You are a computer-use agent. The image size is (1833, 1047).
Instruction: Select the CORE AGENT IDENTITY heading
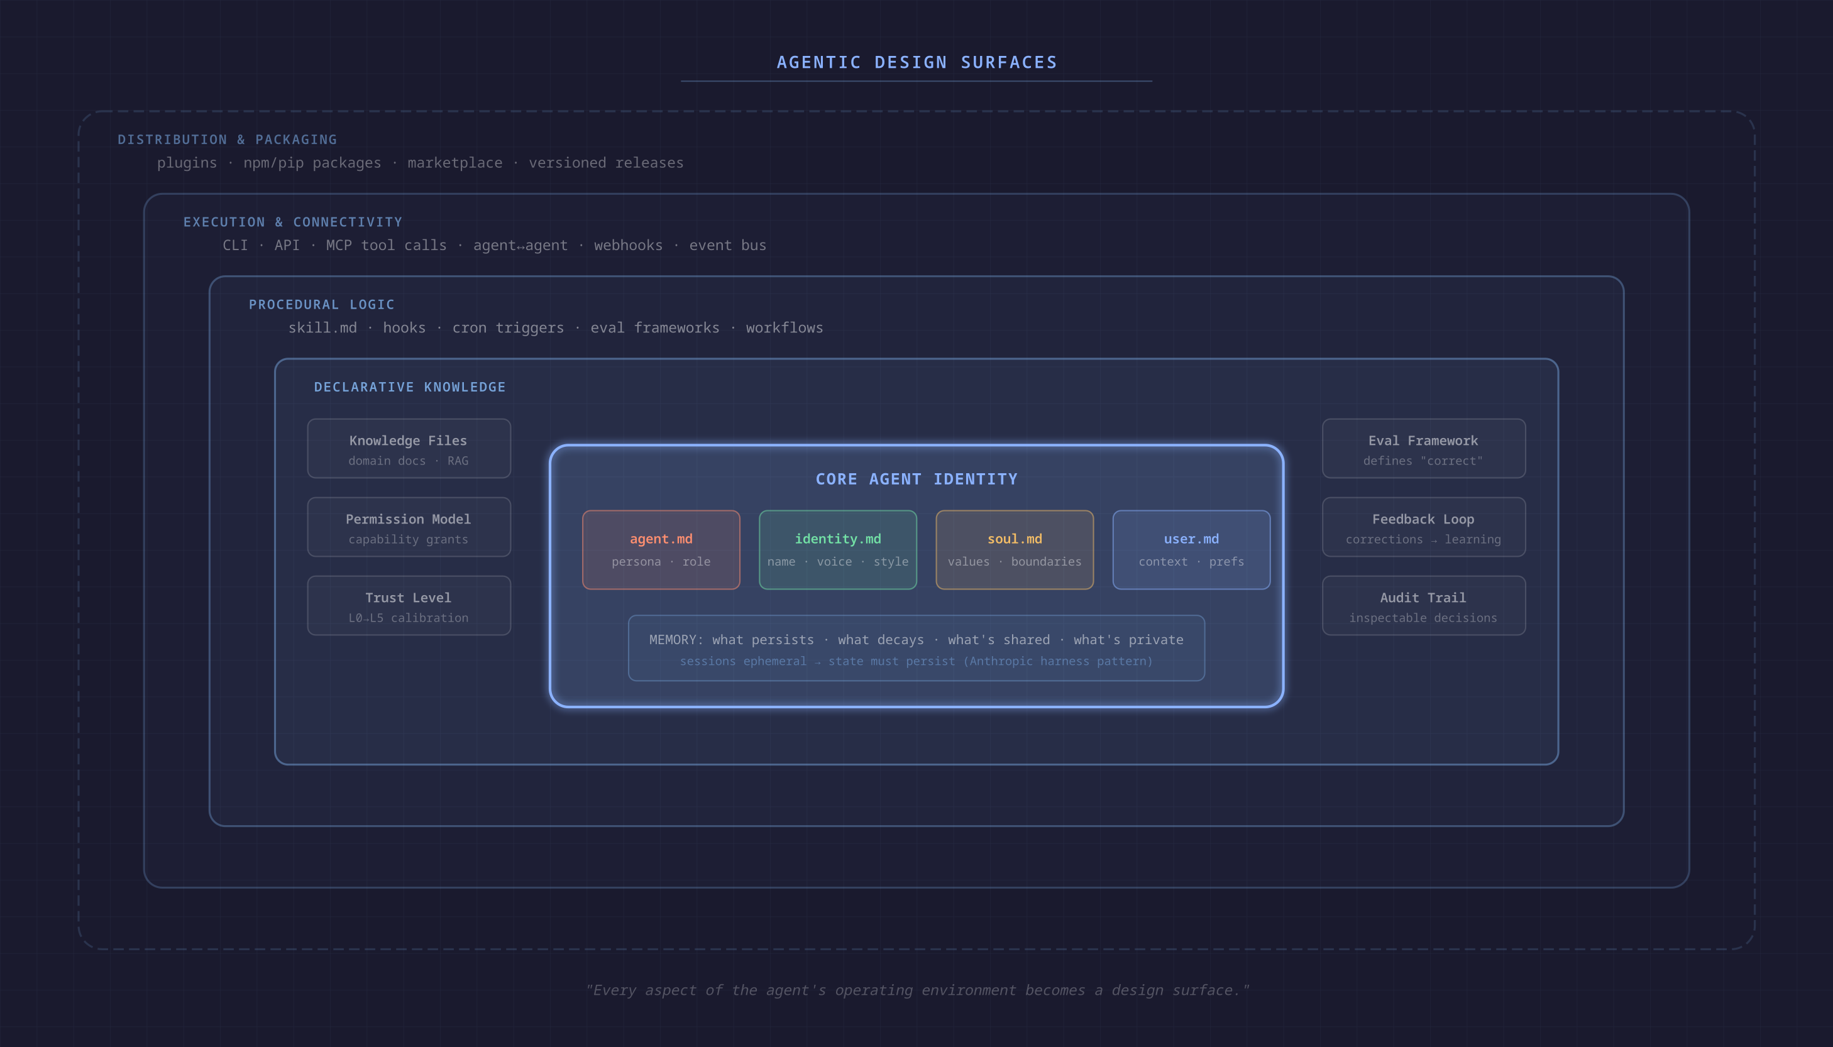coord(917,479)
